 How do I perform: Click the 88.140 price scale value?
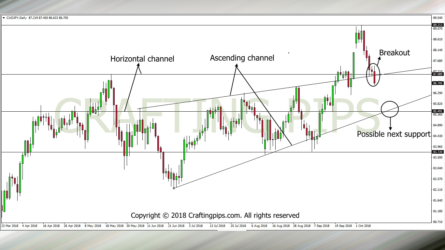pos(438,50)
